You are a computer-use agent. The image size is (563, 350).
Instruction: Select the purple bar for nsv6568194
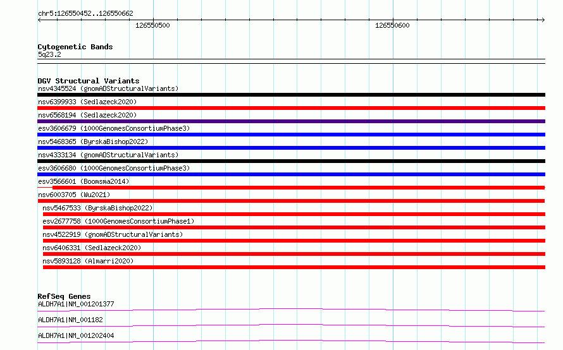(x=291, y=121)
